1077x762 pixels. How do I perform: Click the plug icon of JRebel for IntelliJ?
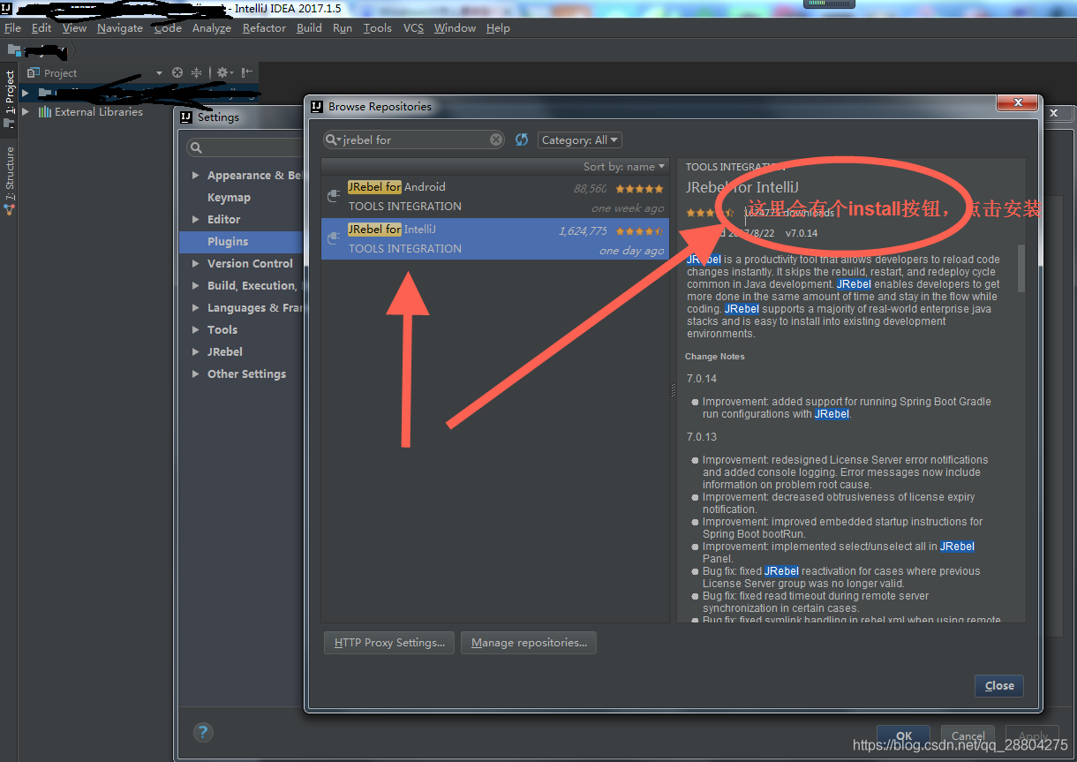[x=334, y=238]
